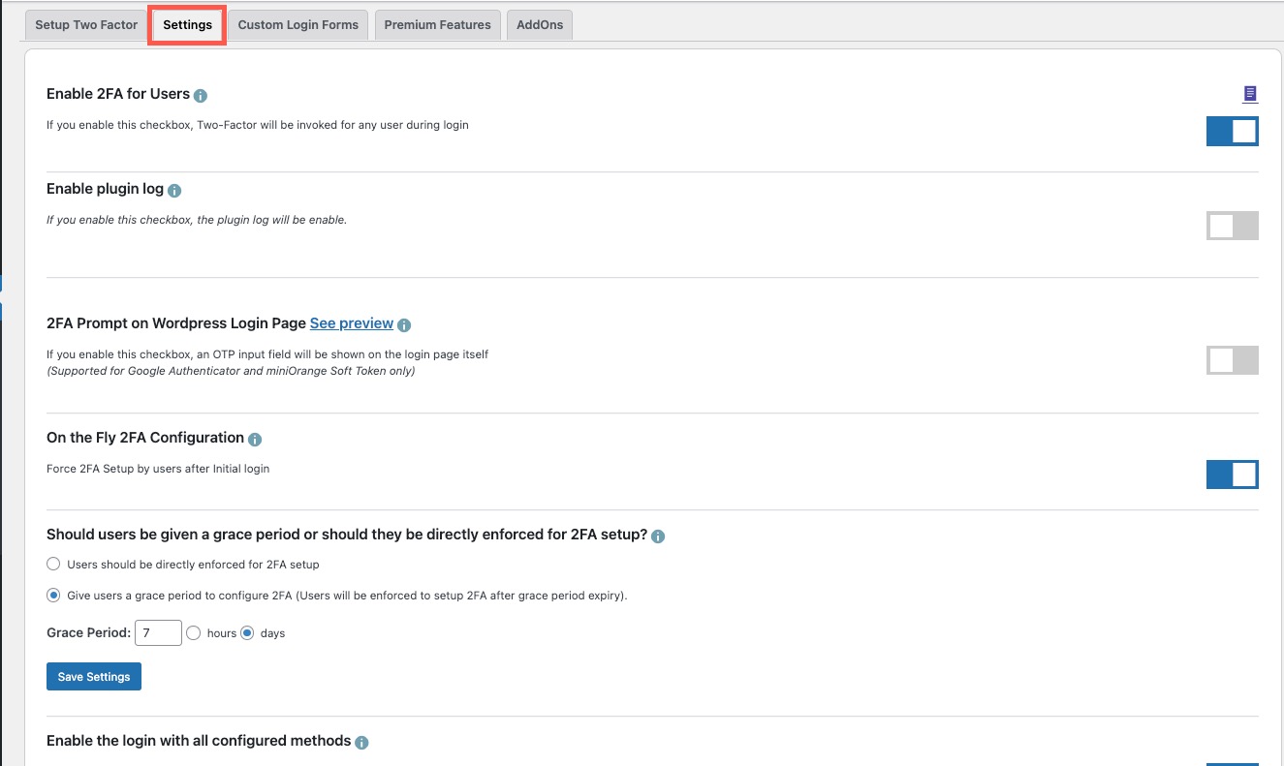Open the purple documentation icon
This screenshot has width=1284, height=766.
click(1250, 94)
